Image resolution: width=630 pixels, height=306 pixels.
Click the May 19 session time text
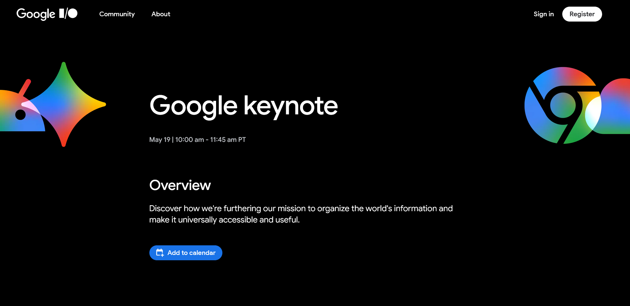(x=197, y=140)
